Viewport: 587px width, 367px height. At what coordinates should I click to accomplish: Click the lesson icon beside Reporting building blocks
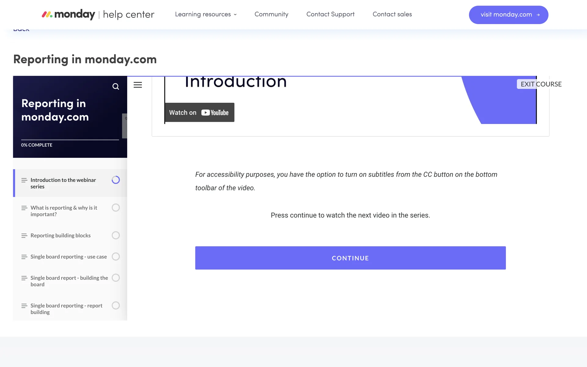pyautogui.click(x=24, y=235)
